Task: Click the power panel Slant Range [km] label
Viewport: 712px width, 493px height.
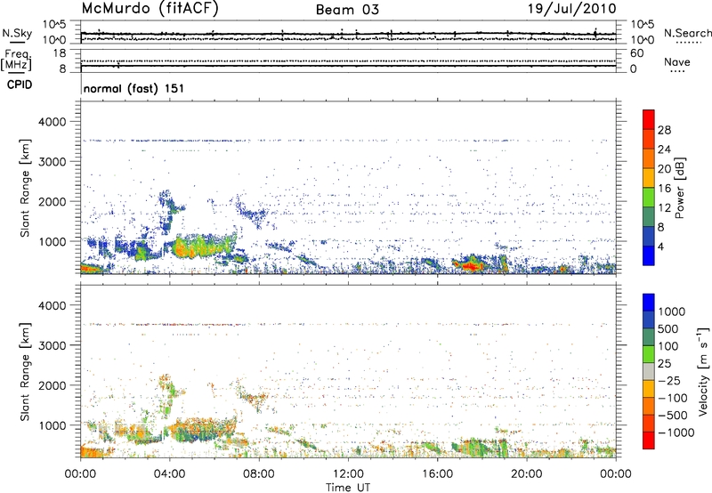Action: pyautogui.click(x=25, y=188)
